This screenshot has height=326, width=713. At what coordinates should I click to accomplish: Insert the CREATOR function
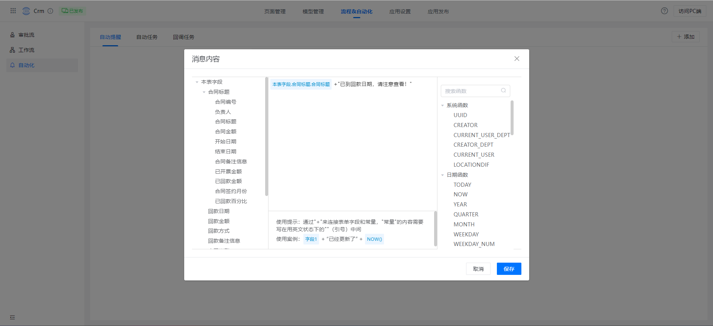(465, 125)
